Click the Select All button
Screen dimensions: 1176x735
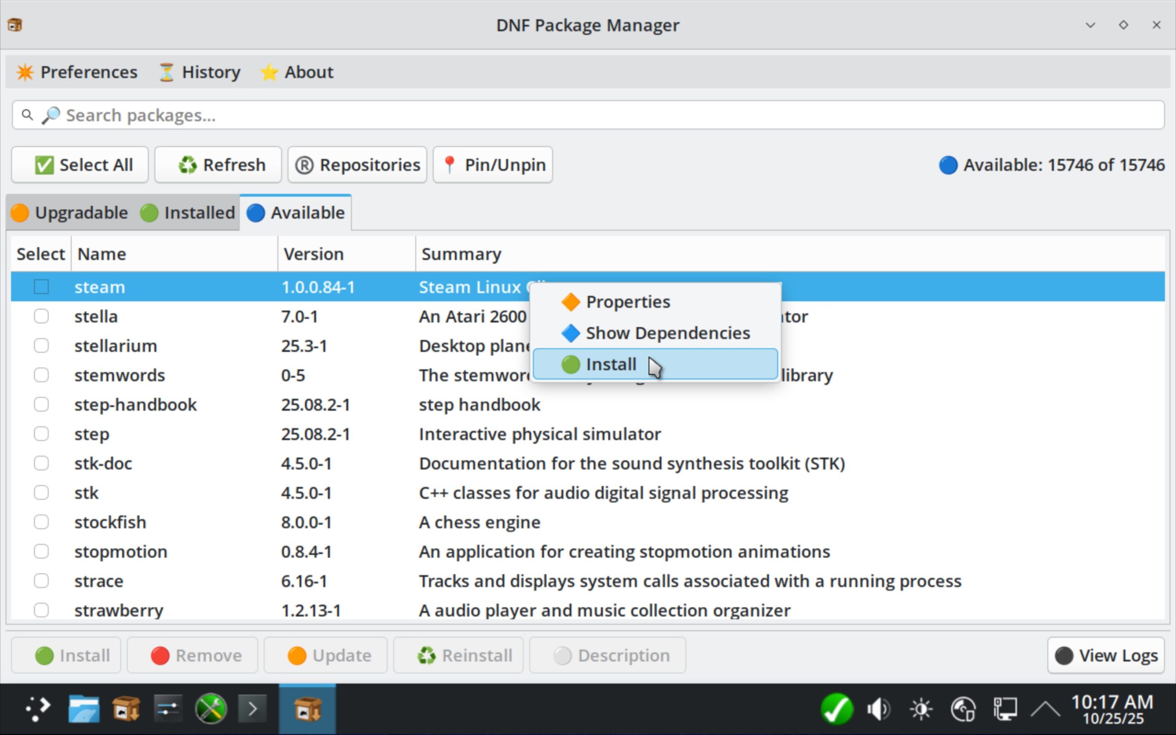(x=80, y=165)
